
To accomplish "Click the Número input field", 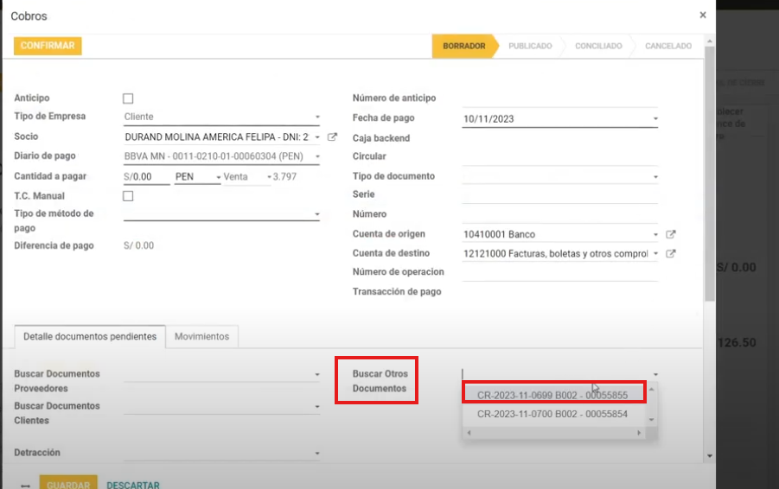I will coord(560,215).
